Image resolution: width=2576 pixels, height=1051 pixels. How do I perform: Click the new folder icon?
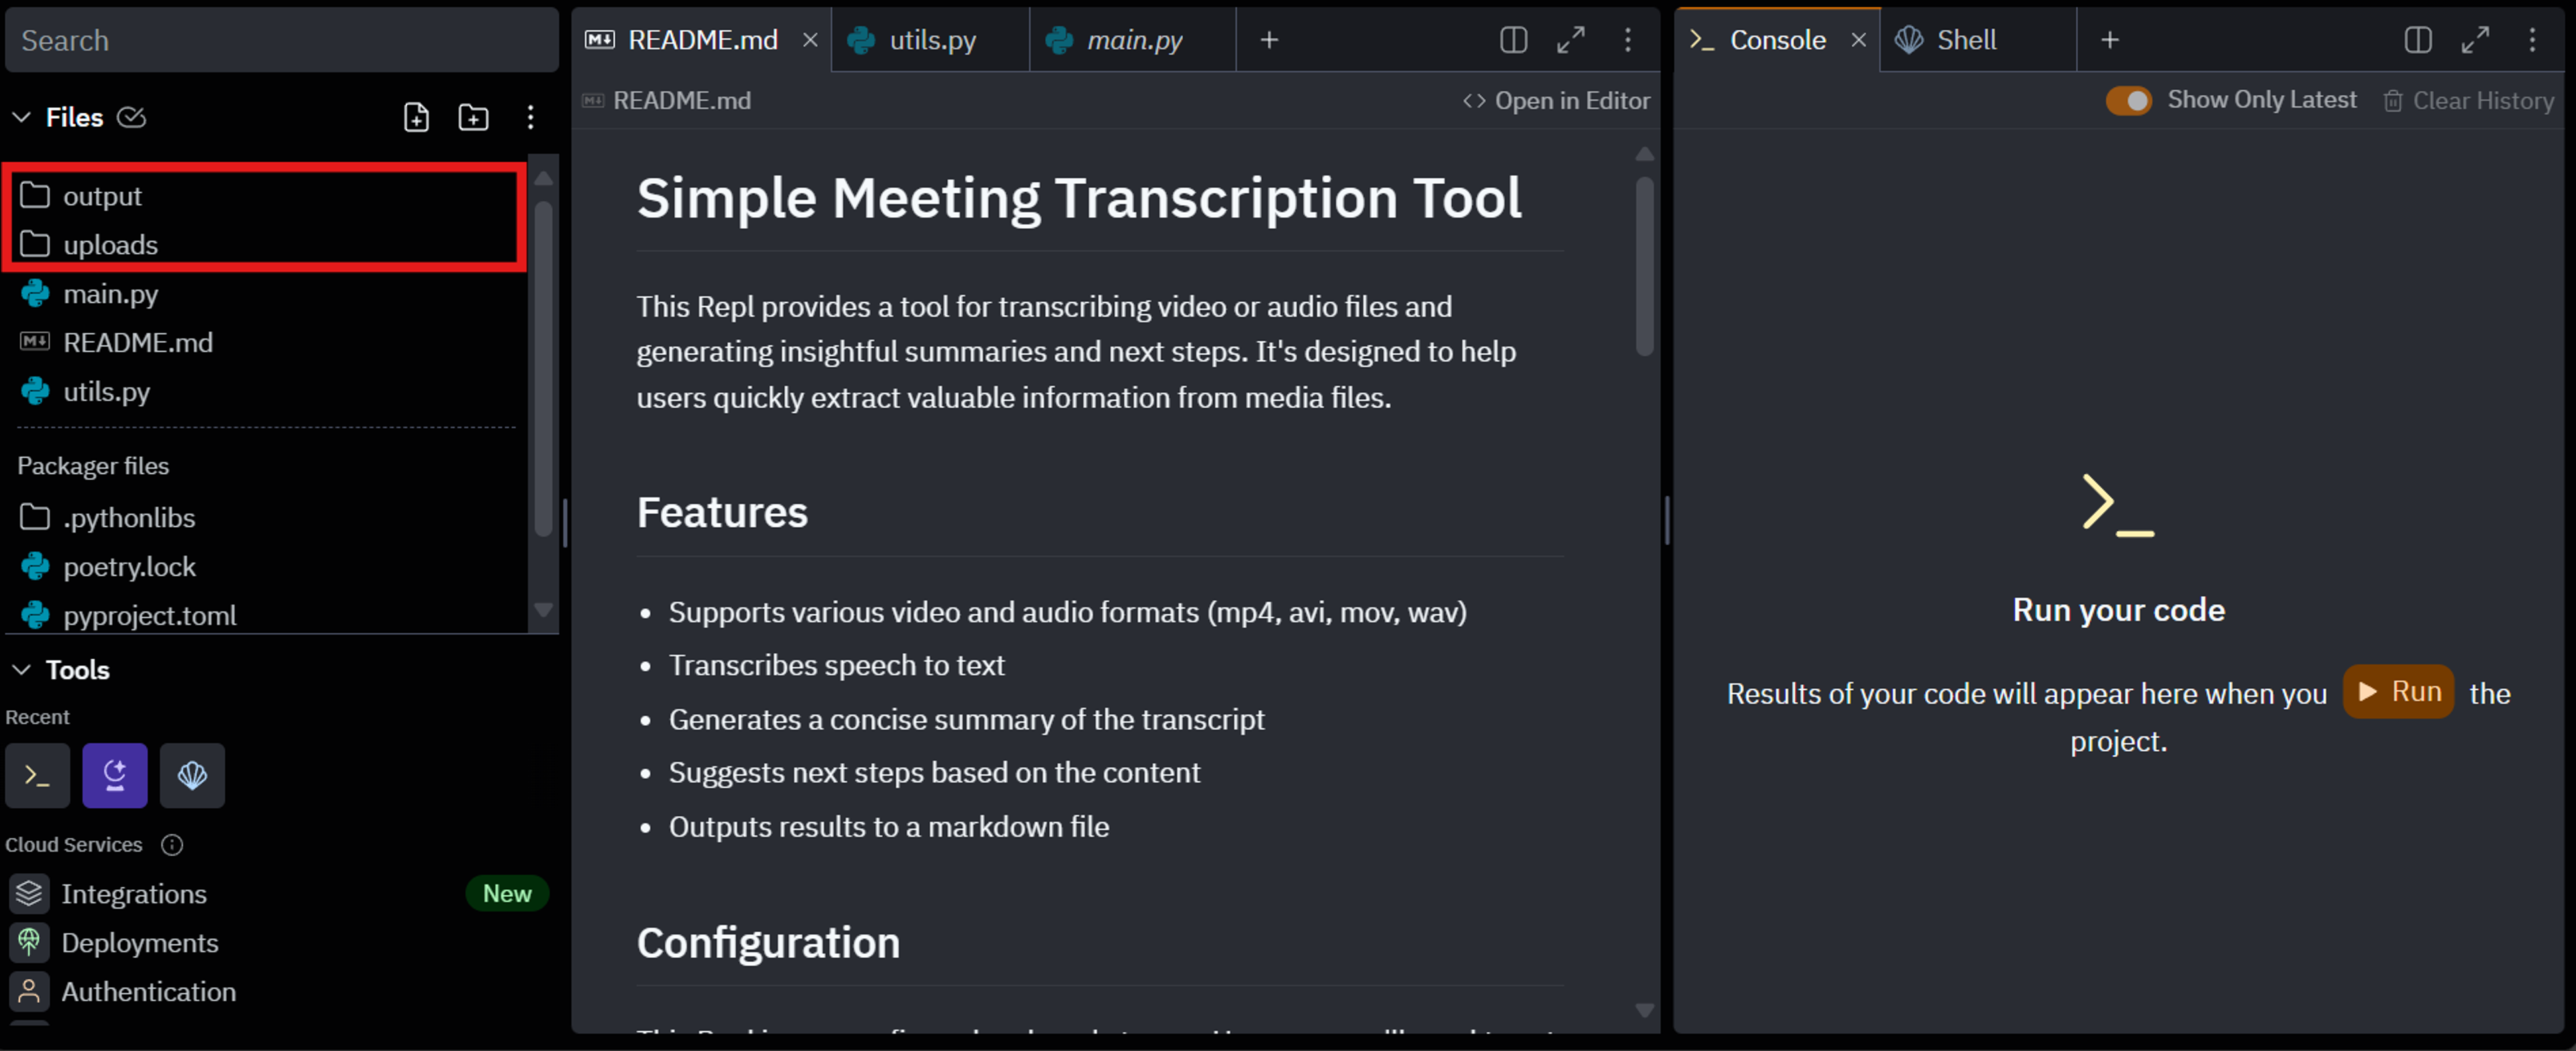click(x=473, y=117)
